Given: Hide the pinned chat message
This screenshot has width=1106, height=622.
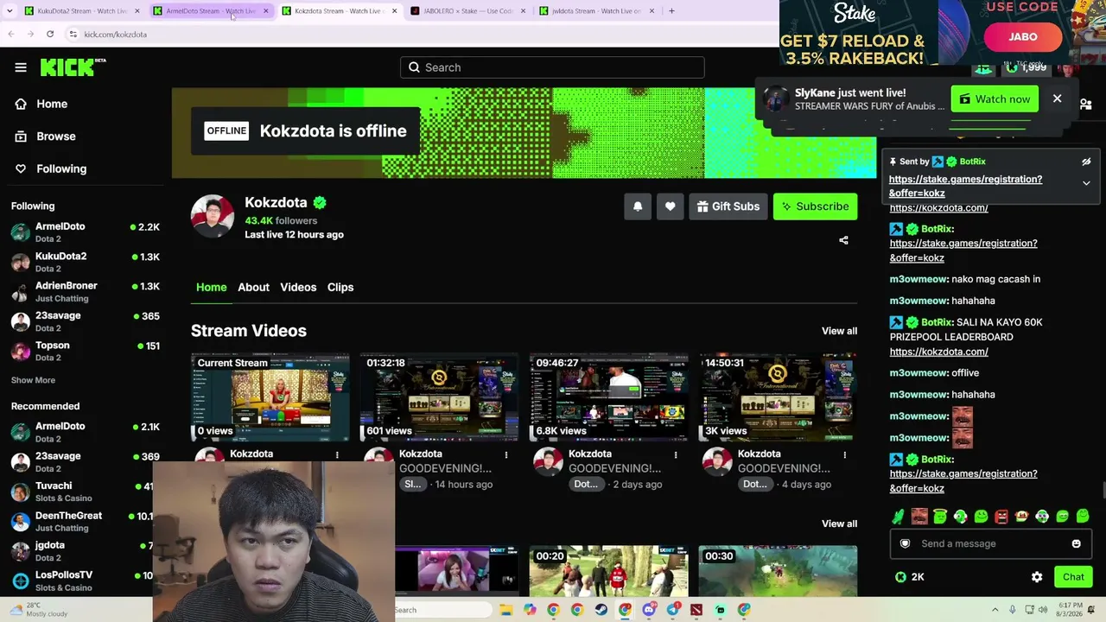Looking at the screenshot, I should pyautogui.click(x=1086, y=162).
